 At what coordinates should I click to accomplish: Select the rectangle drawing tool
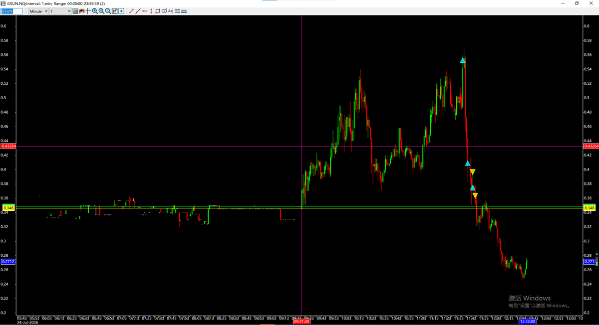coord(157,11)
